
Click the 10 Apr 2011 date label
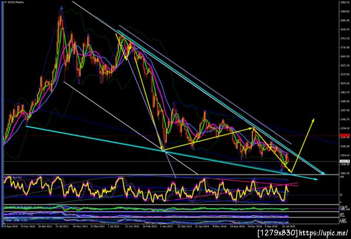click(46, 226)
